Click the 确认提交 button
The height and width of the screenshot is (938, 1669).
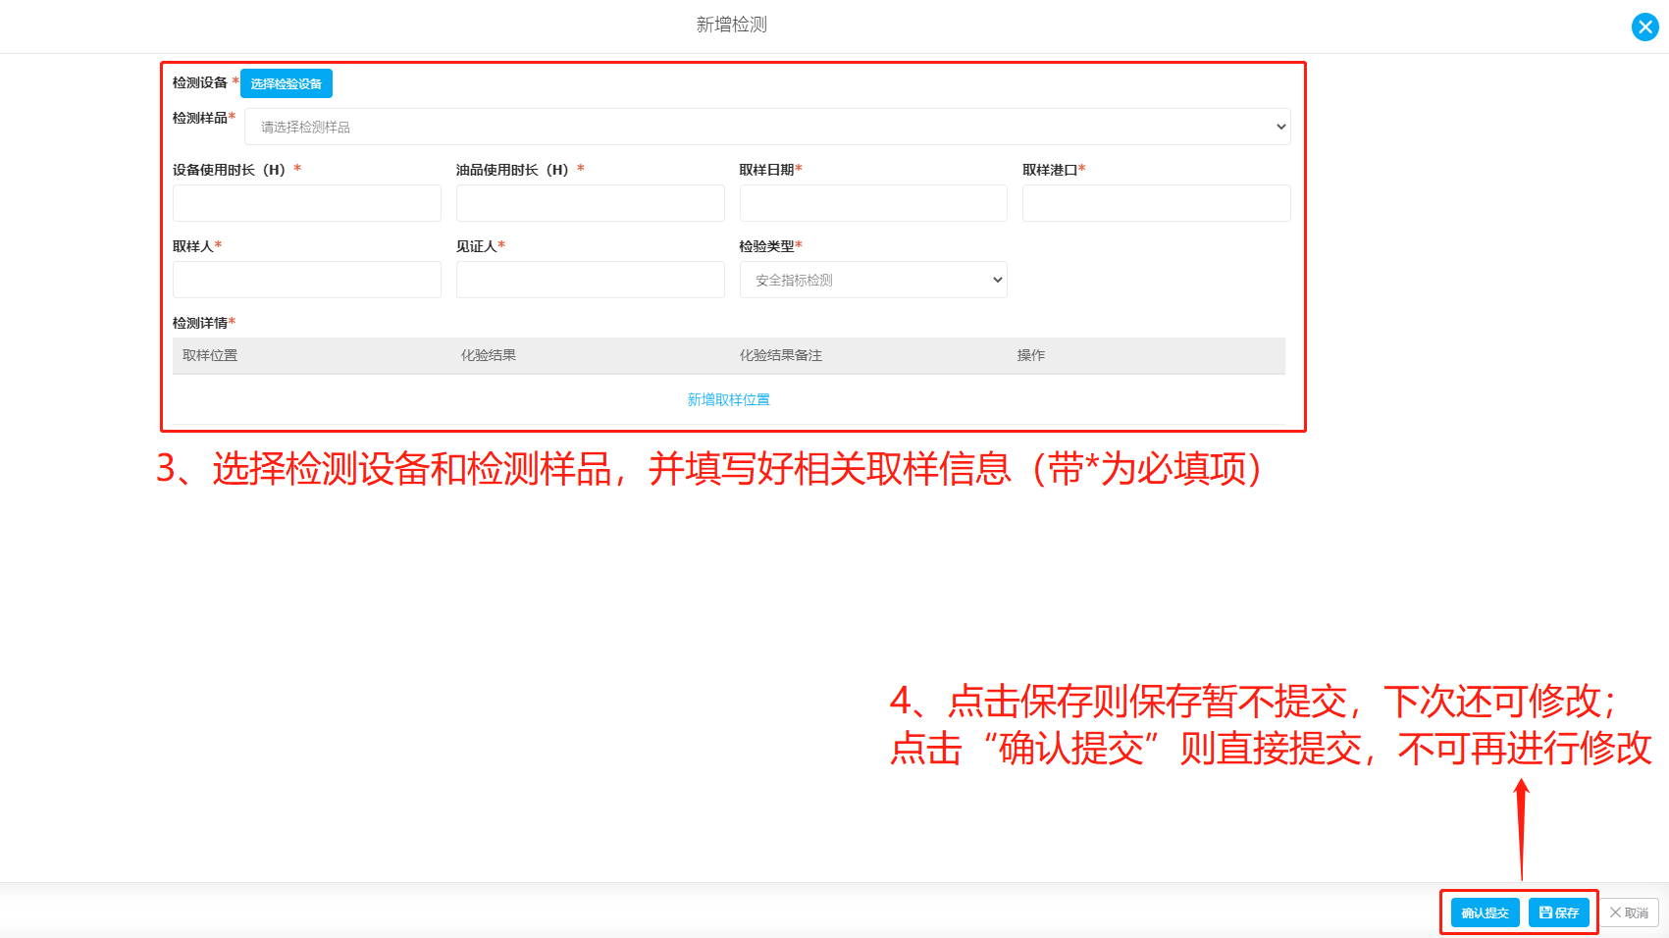tap(1486, 912)
